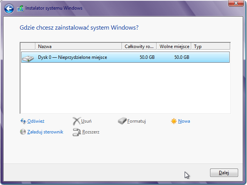Open the Załaduj sterownik driver link
The width and height of the screenshot is (247, 185).
pyautogui.click(x=45, y=132)
